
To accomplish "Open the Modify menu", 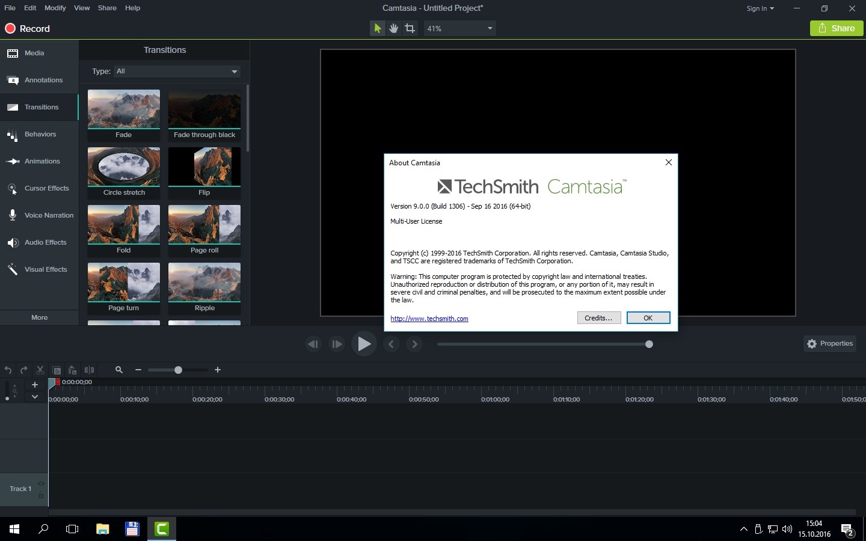I will (x=55, y=8).
